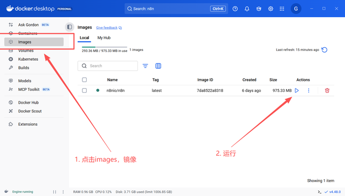Image resolution: width=345 pixels, height=196 pixels.
Task: Open the terminal icon in status bar
Action: (x=319, y=192)
